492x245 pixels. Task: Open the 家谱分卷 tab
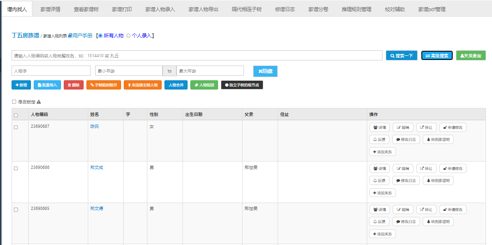tap(318, 9)
